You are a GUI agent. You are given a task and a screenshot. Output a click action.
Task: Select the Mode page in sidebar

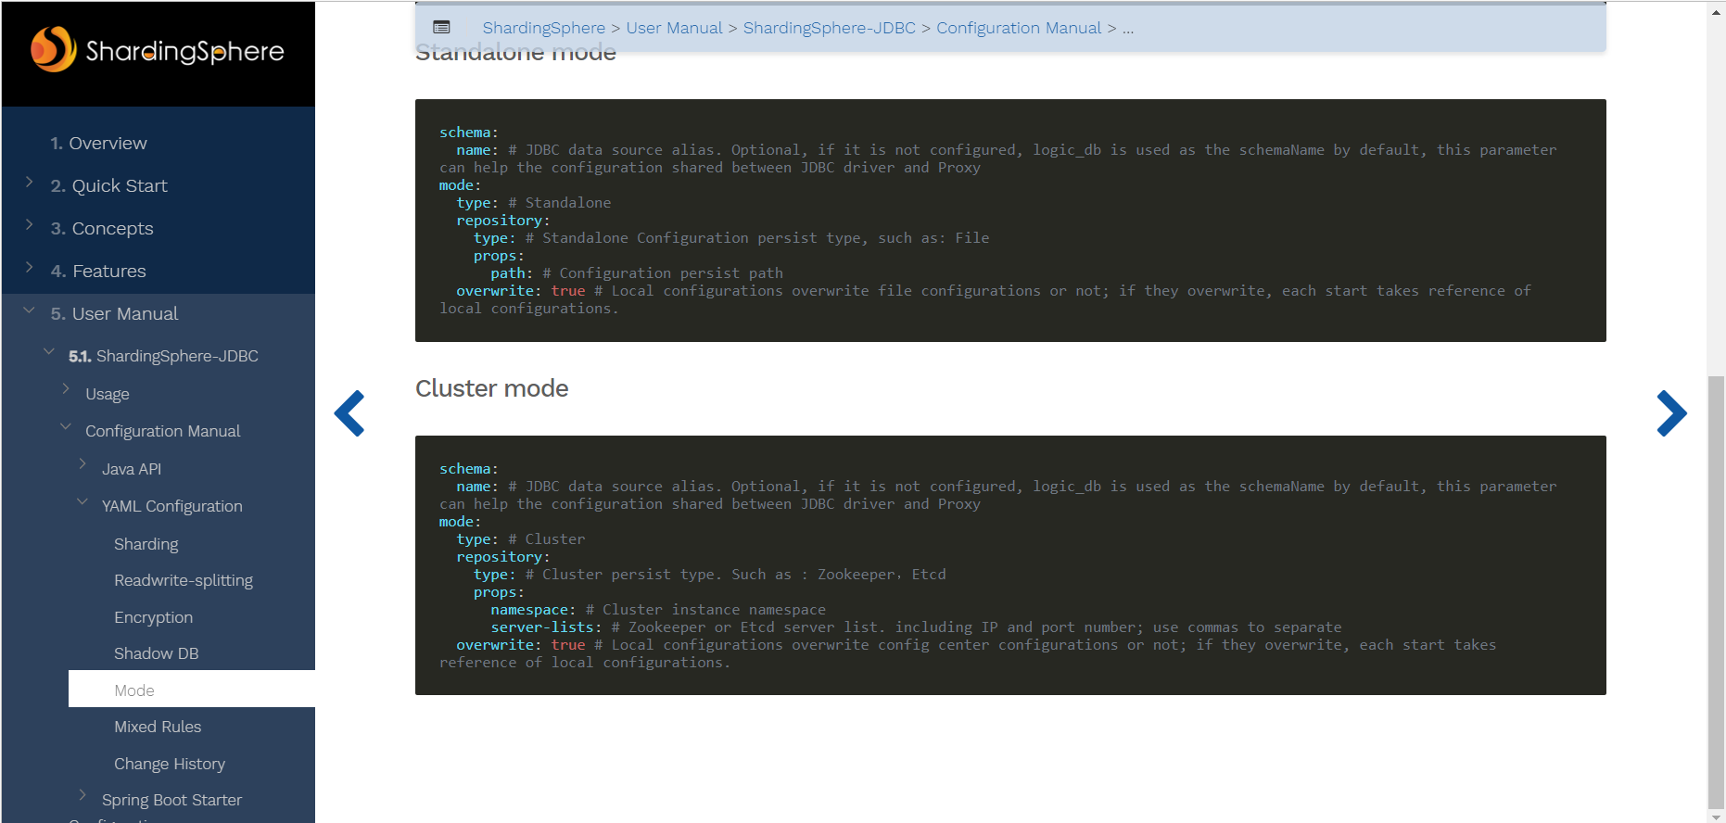pyautogui.click(x=192, y=689)
